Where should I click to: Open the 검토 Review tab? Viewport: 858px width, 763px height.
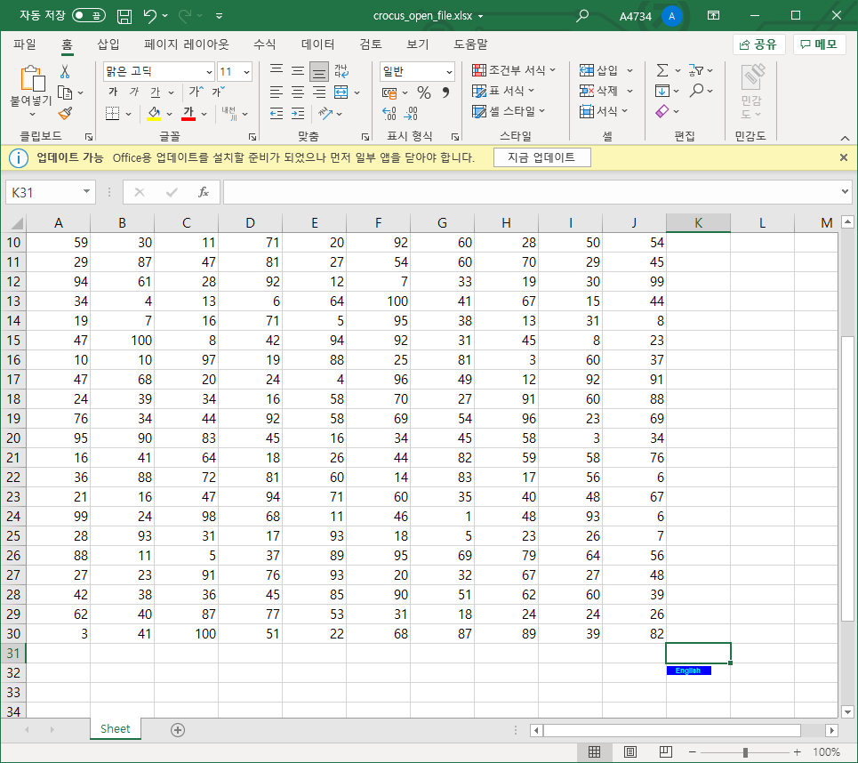coord(371,44)
